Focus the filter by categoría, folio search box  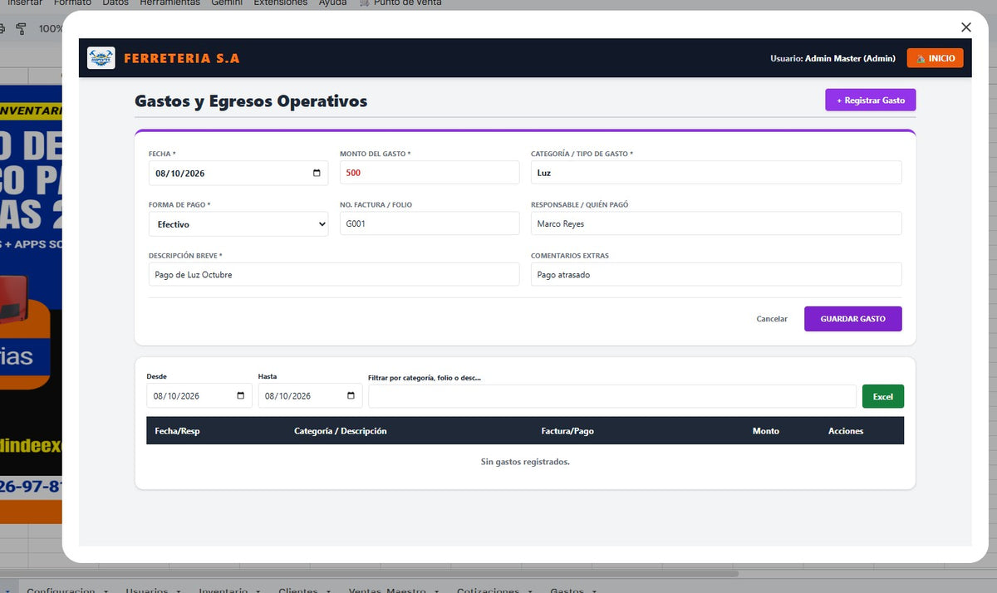(612, 396)
